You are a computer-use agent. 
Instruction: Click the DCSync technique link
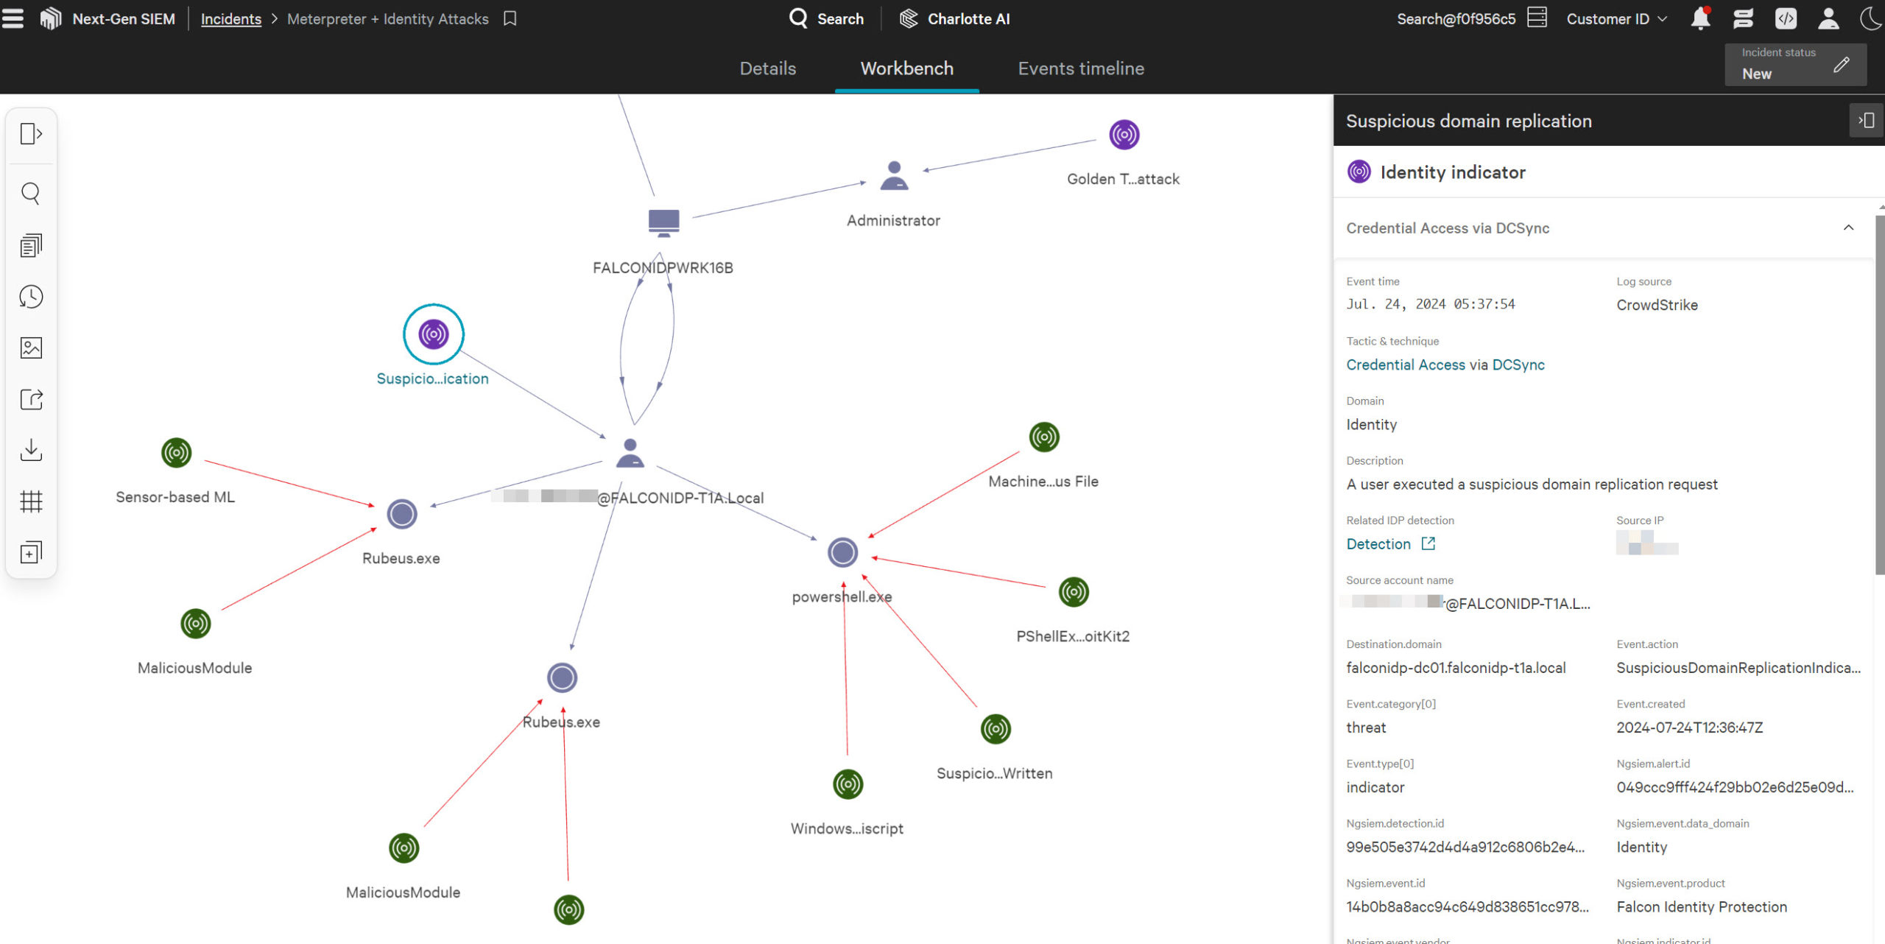pyautogui.click(x=1518, y=365)
